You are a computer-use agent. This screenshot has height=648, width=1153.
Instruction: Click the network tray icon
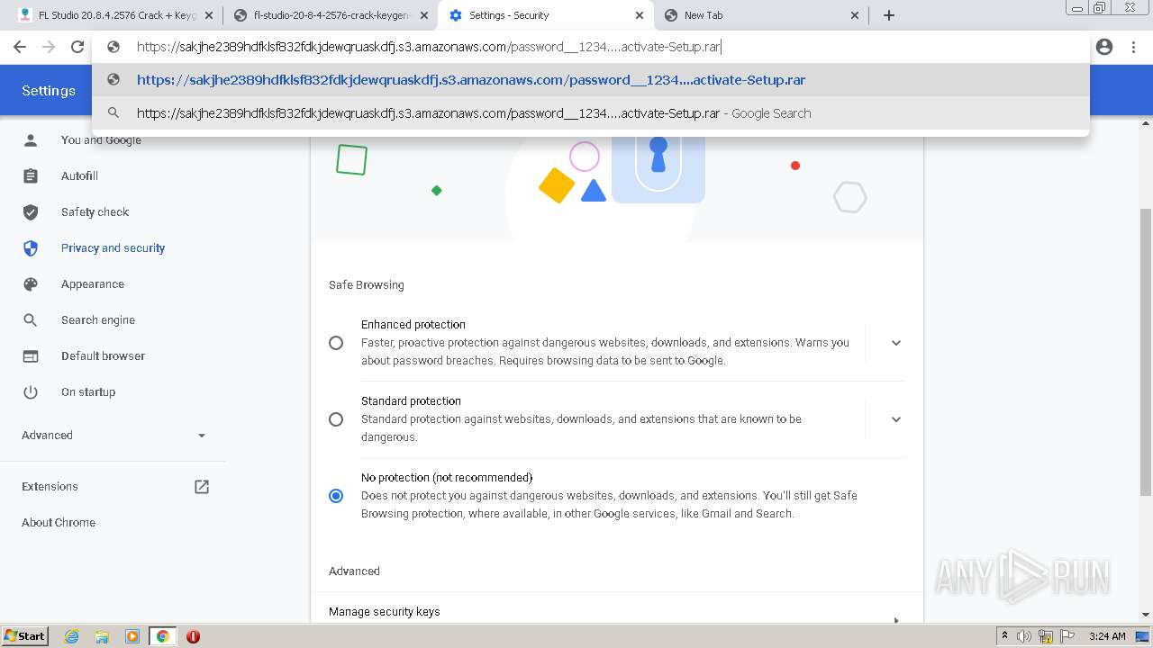point(1046,636)
